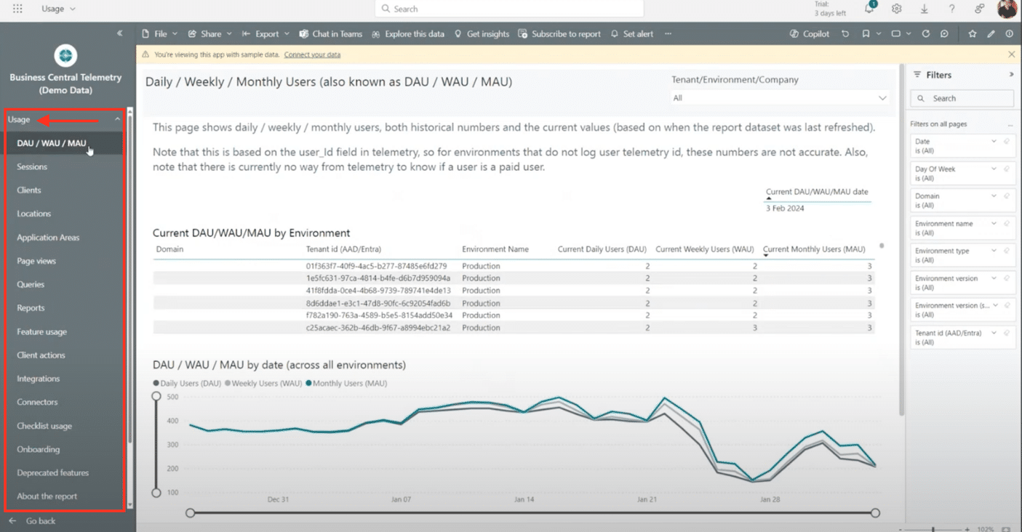Image resolution: width=1022 pixels, height=532 pixels.
Task: Open the settings gear
Action: 897,9
